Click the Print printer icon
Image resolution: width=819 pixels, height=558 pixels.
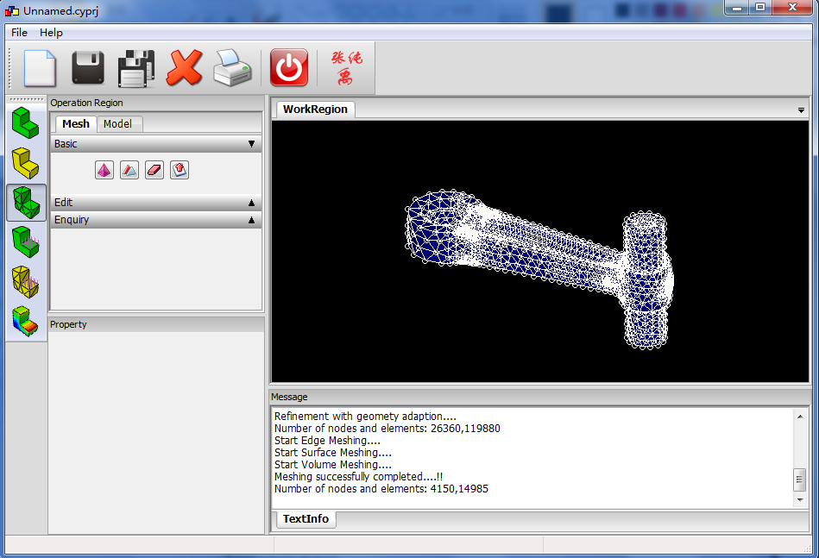click(232, 68)
